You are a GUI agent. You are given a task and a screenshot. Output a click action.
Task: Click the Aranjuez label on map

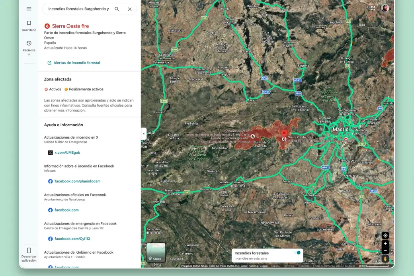pyautogui.click(x=350, y=176)
